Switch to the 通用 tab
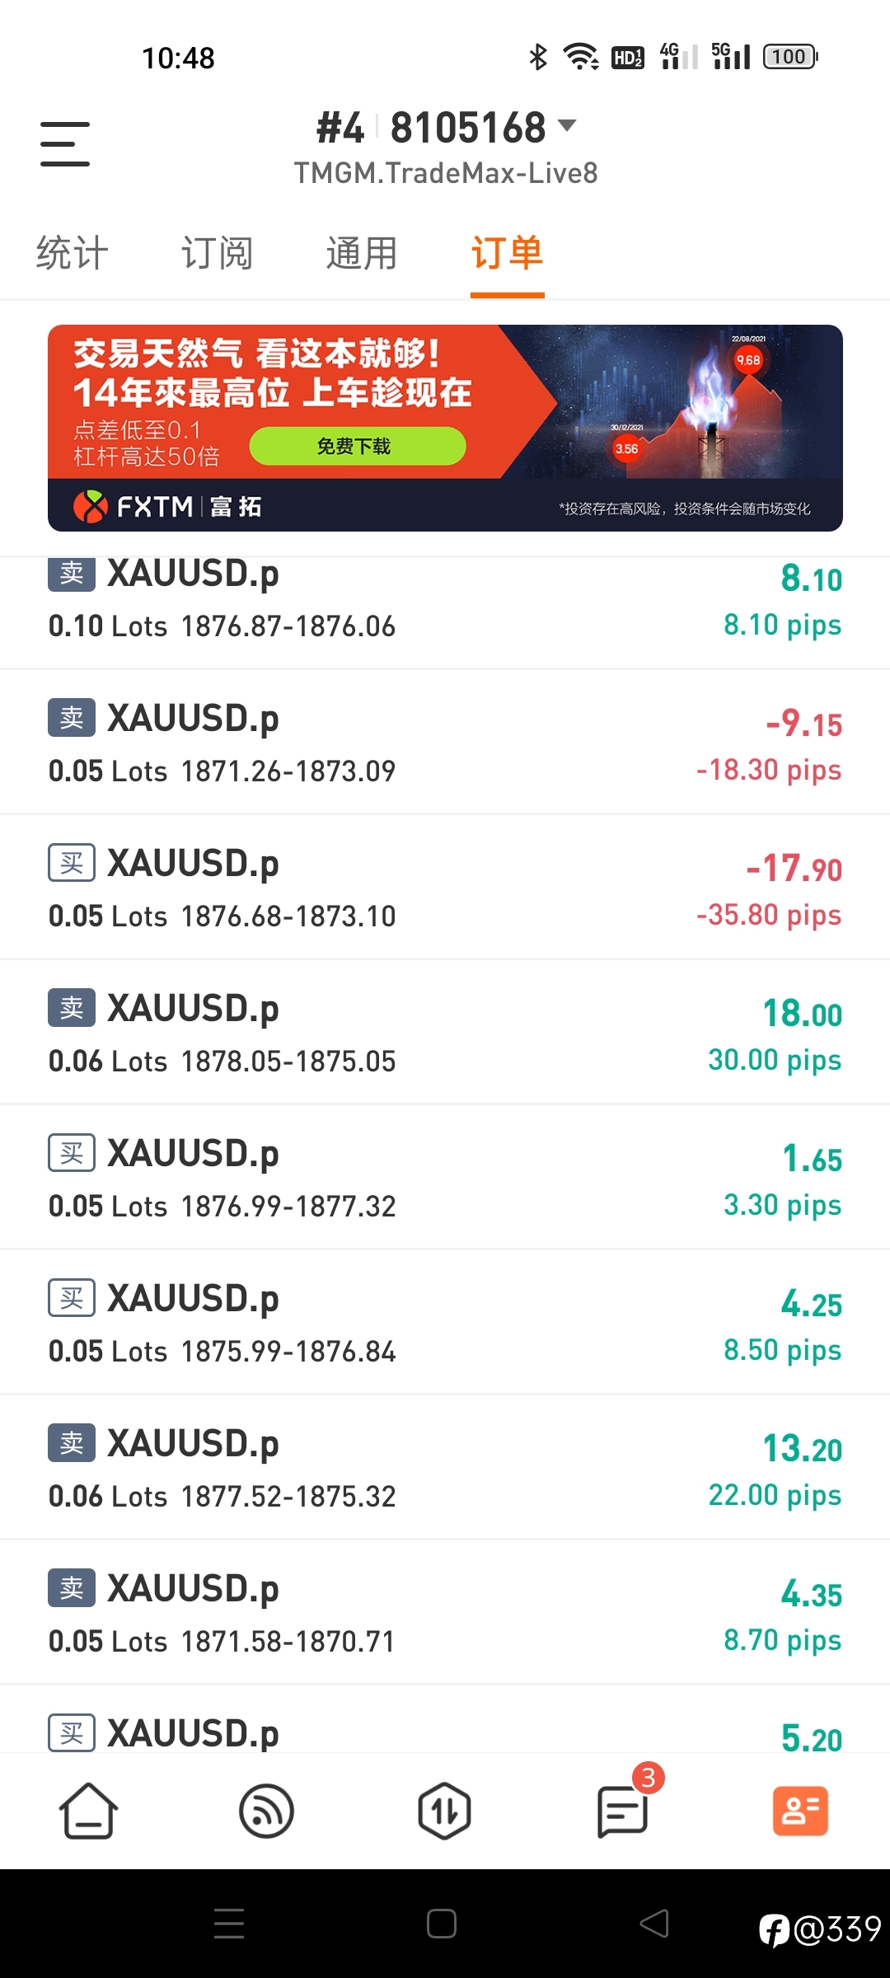890x1978 pixels. pyautogui.click(x=363, y=252)
